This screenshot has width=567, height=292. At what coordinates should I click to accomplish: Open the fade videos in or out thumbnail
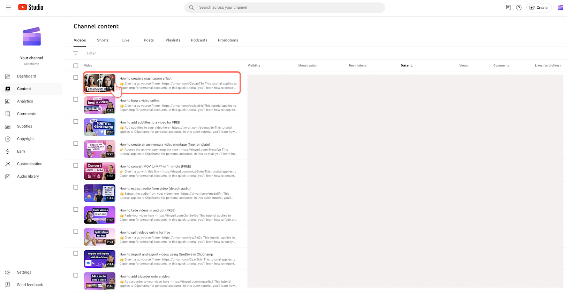pos(100,215)
